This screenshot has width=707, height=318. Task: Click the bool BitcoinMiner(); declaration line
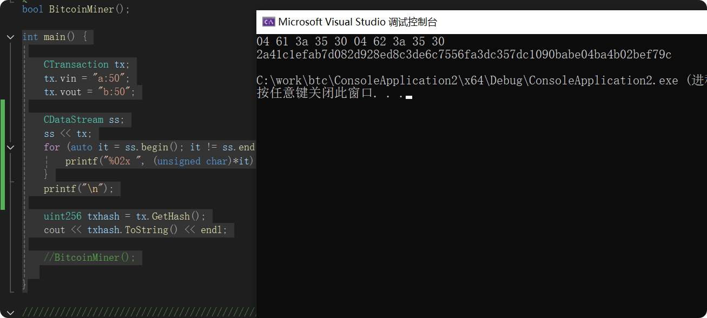coord(76,9)
